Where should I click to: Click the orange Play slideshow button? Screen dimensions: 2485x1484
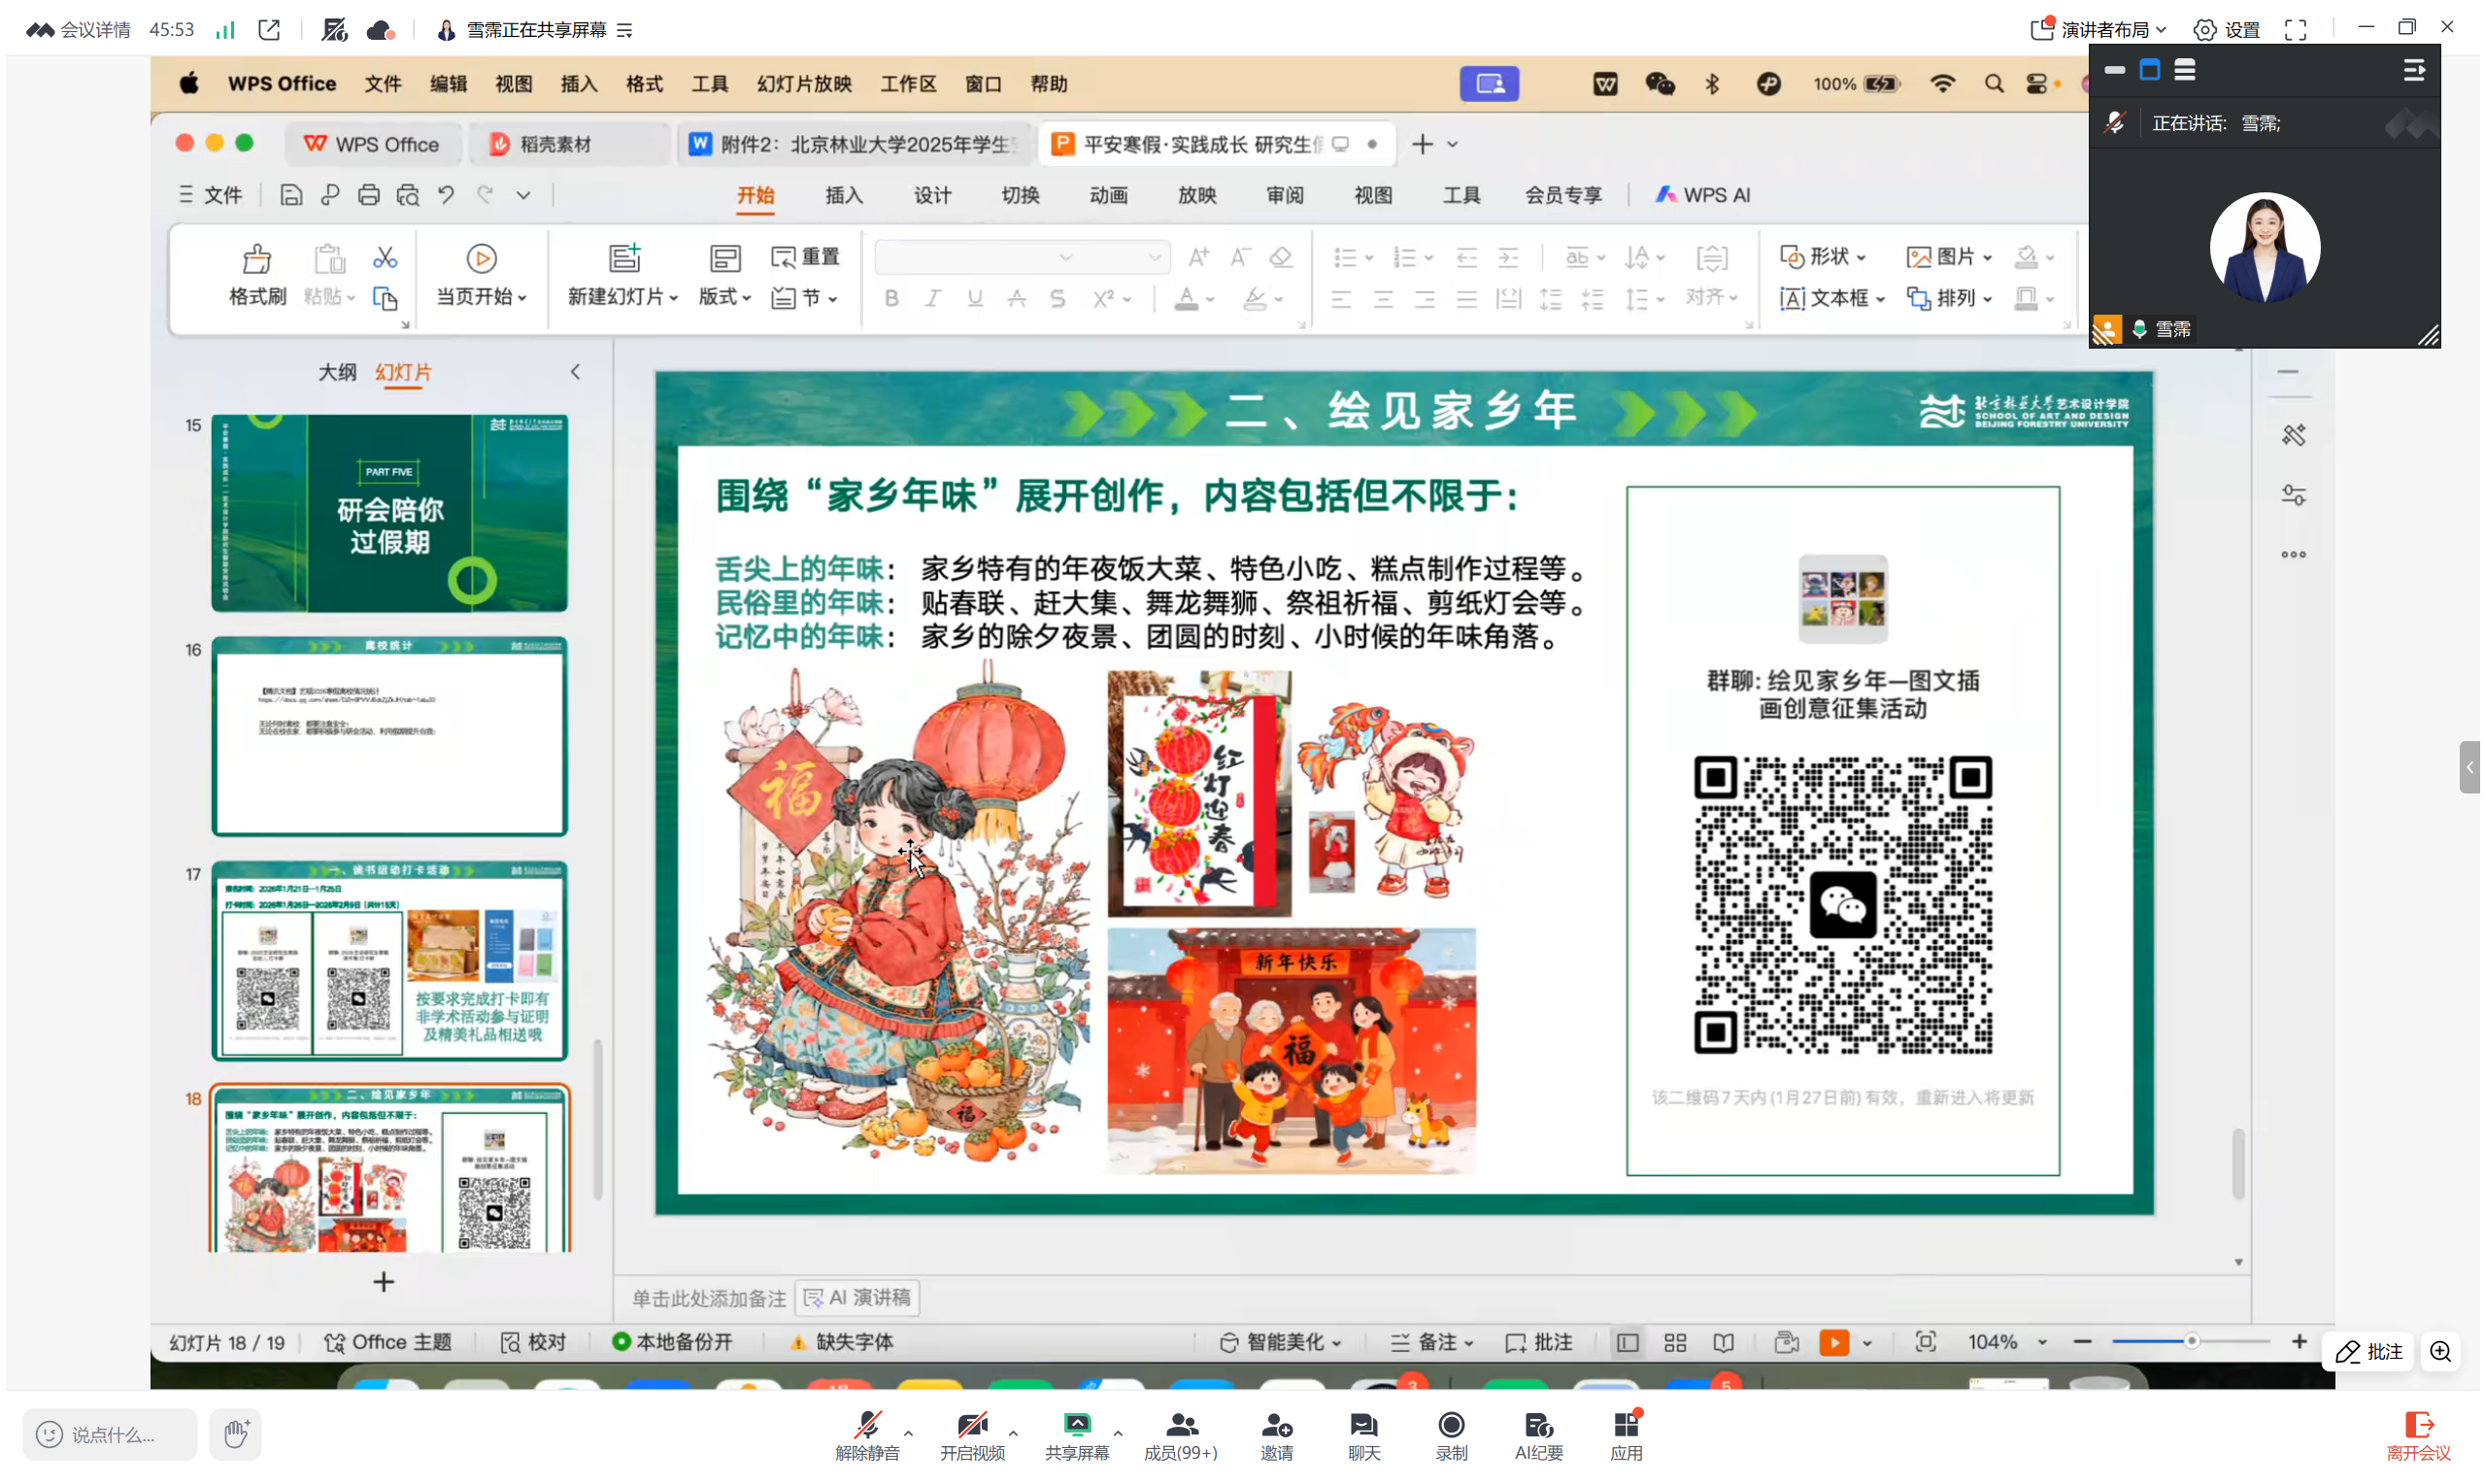[x=1835, y=1343]
